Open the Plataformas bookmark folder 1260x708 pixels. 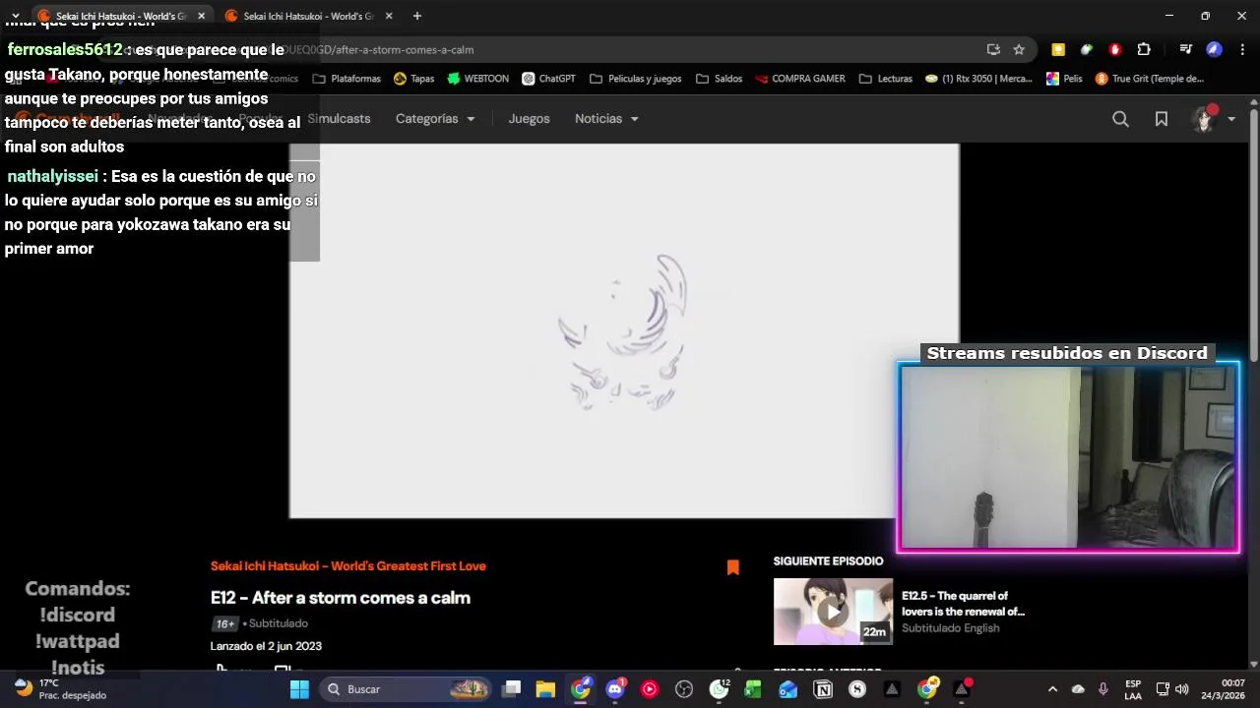(346, 79)
